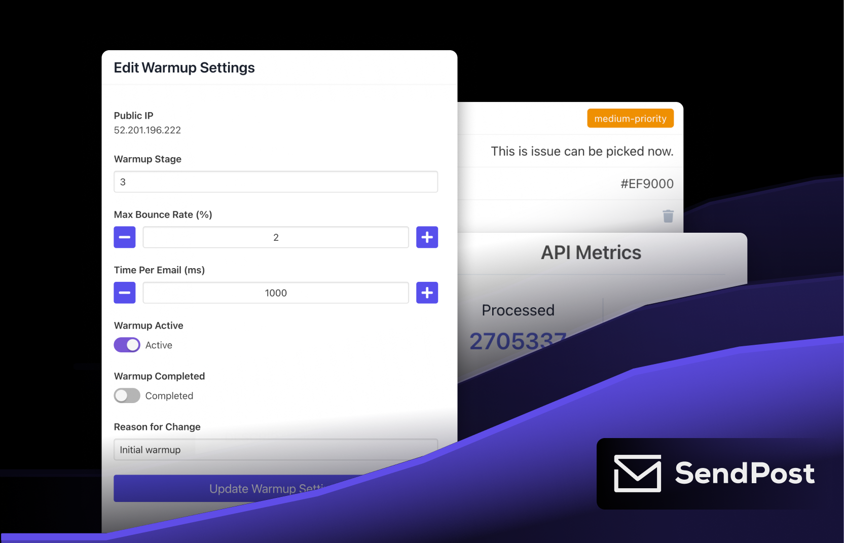The image size is (844, 543).
Task: Toggle the Warmup Completed switch
Action: (x=127, y=395)
